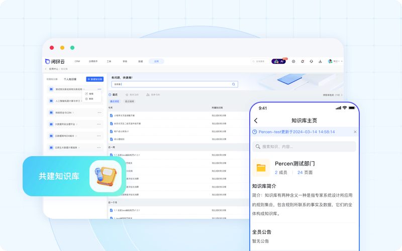This screenshot has height=251, width=402.
Task: Expand the 待我审批的 (10) list
Action: click(333, 94)
